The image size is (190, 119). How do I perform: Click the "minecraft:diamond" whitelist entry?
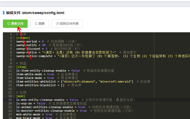point(79,82)
